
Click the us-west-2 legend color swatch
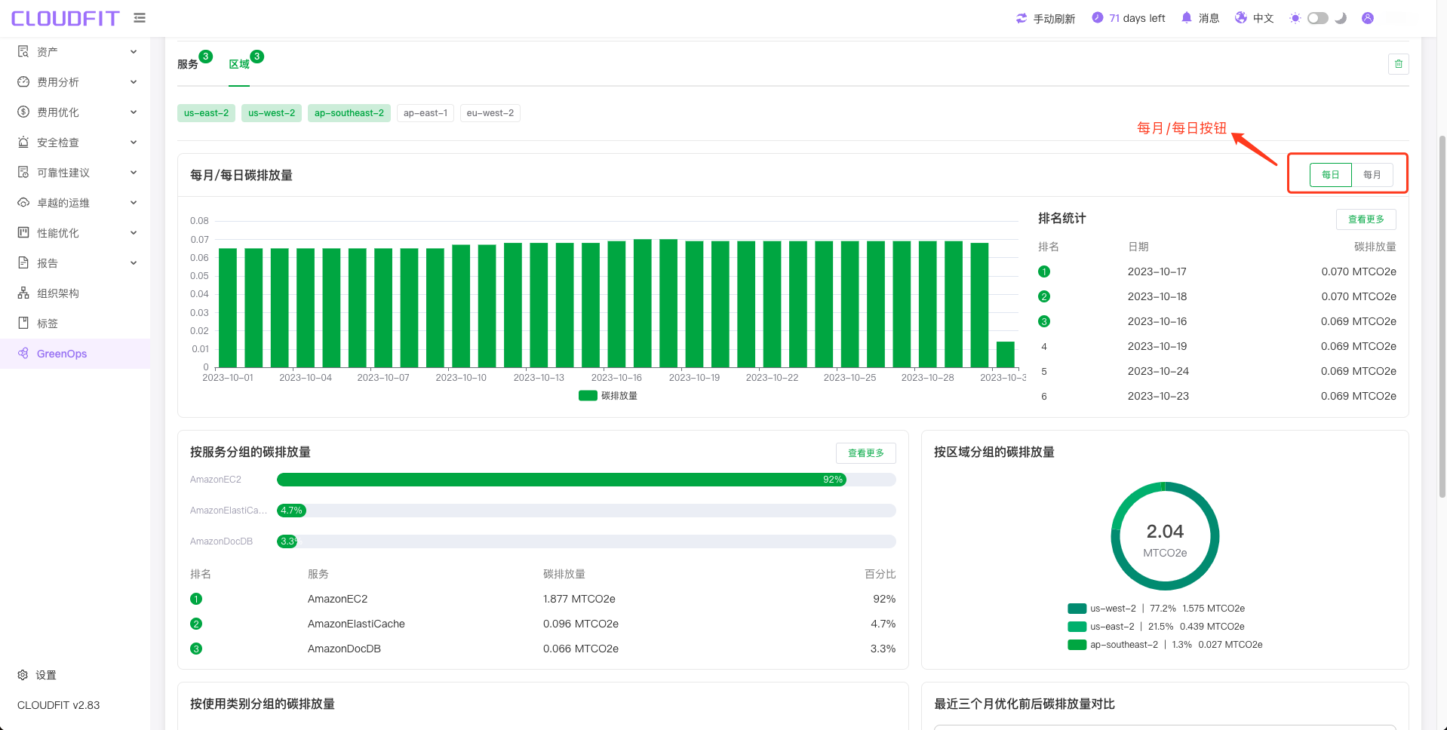pos(1077,609)
